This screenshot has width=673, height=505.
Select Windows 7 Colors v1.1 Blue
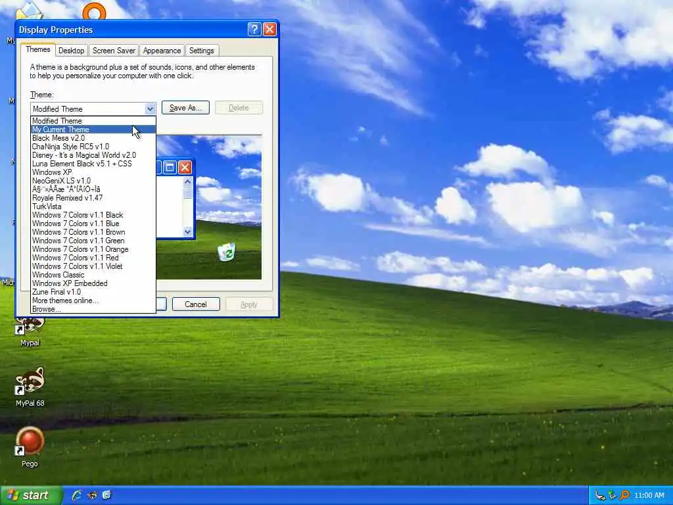pos(93,224)
